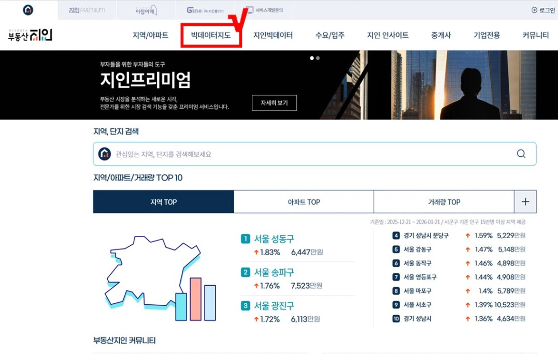
Task: Open the 서비스개발문의 top tab
Action: tap(265, 10)
